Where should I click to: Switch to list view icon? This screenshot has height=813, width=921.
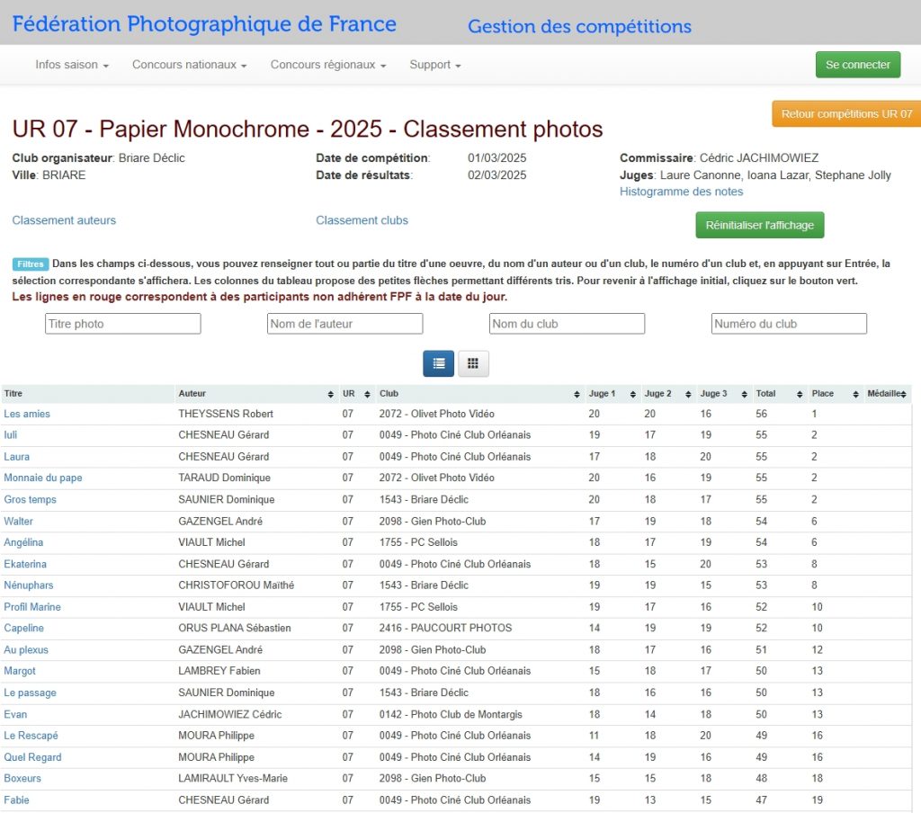[x=439, y=363]
